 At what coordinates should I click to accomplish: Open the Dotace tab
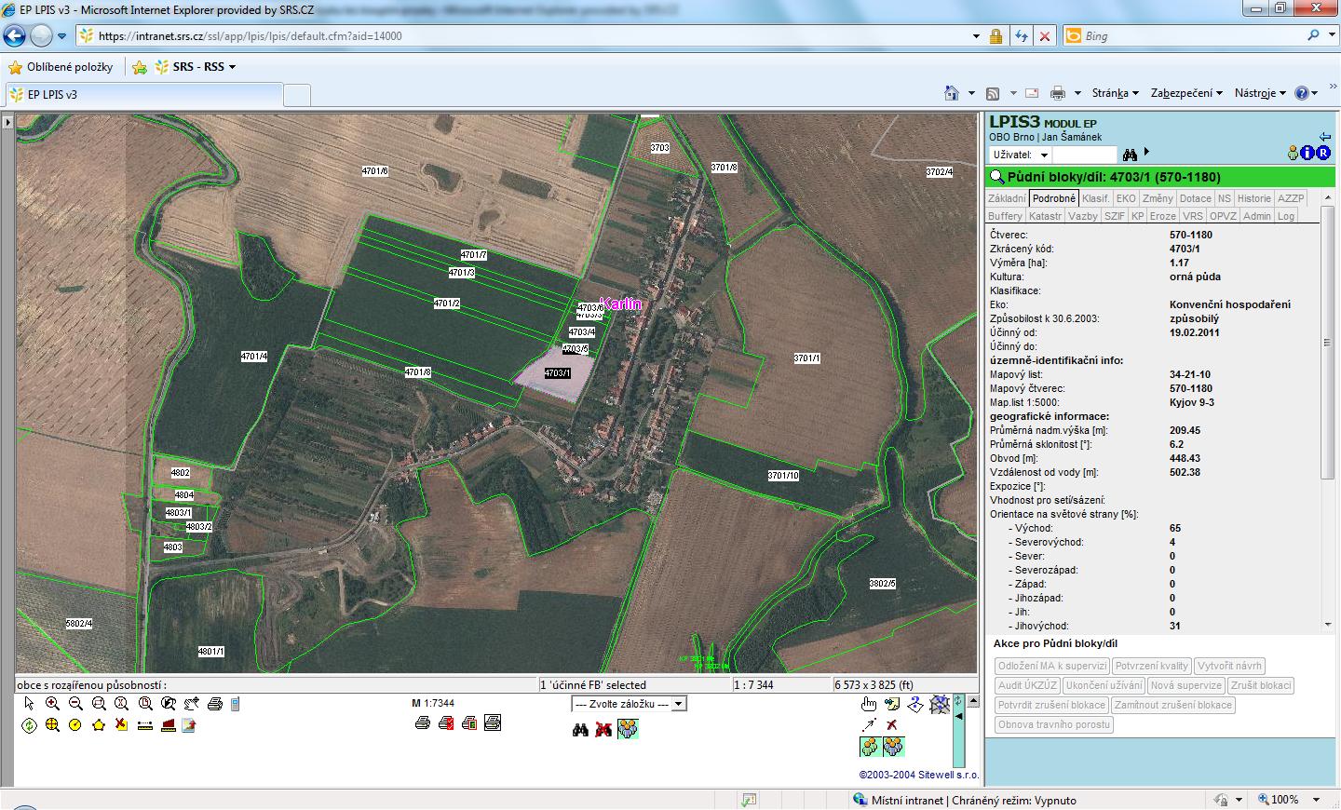coord(1195,198)
